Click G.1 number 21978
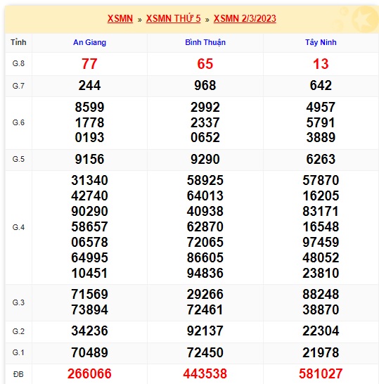The width and height of the screenshot is (379, 384). coord(321,352)
